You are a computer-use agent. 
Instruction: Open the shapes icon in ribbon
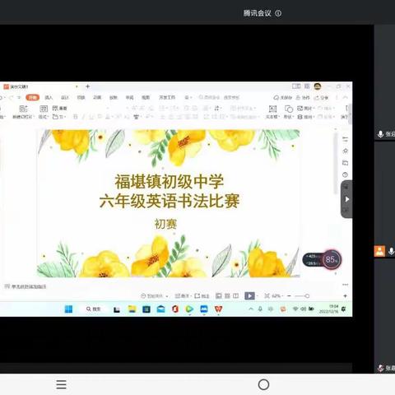(289, 109)
